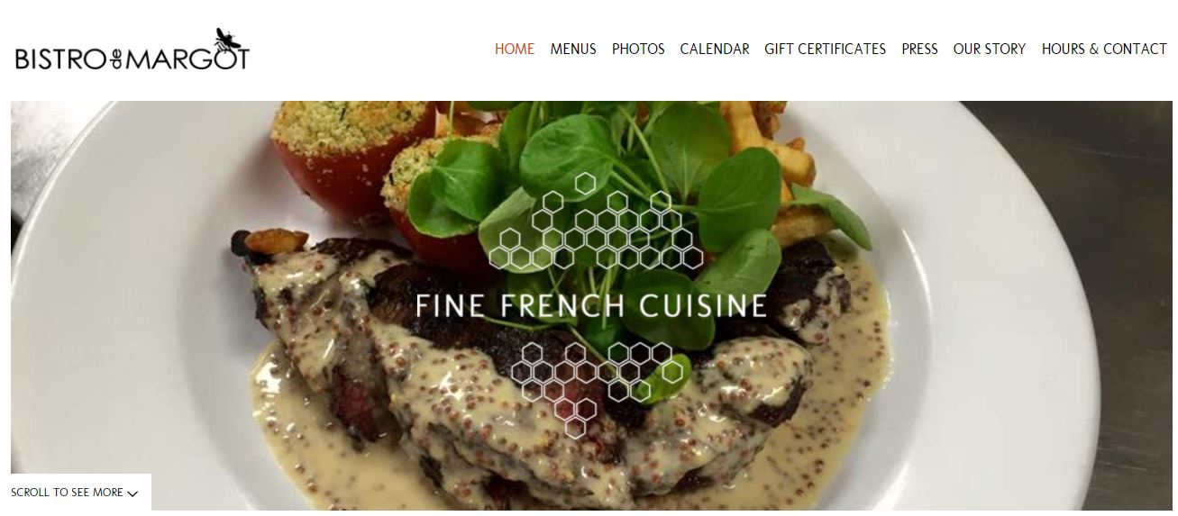Open the PRESS page

(919, 50)
